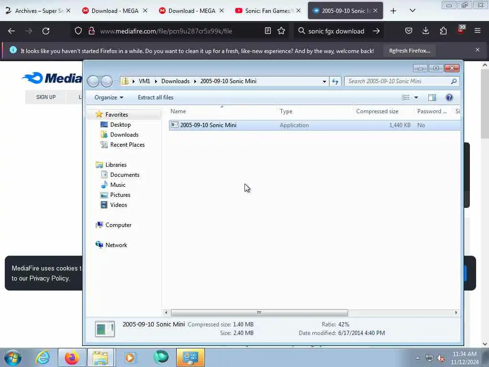Select Network in the navigation pane
The width and height of the screenshot is (489, 367).
pos(116,245)
